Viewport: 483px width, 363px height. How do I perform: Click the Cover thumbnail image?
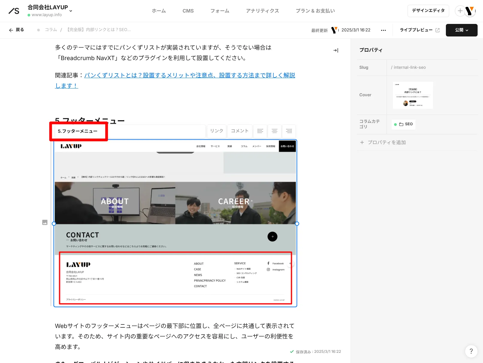pyautogui.click(x=413, y=95)
